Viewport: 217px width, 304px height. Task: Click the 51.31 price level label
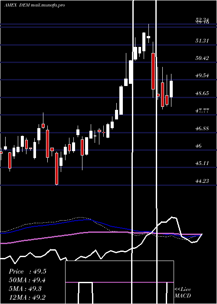[202, 41]
